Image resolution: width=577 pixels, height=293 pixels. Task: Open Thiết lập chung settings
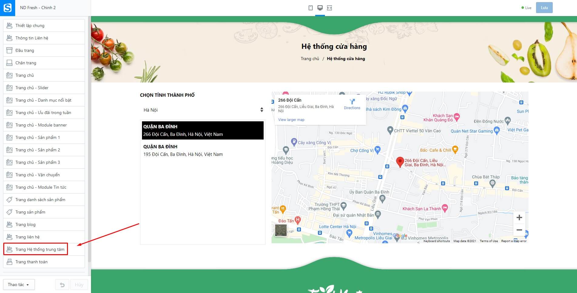coord(44,25)
